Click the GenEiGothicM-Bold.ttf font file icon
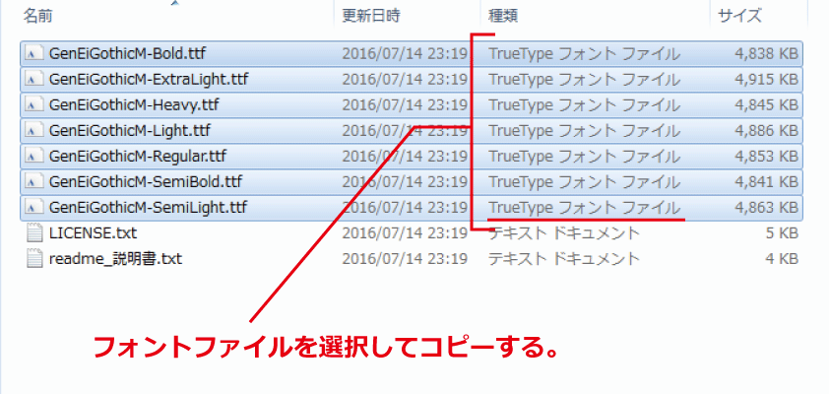The width and height of the screenshot is (829, 394). pyautogui.click(x=34, y=53)
